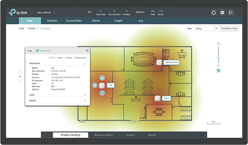The width and height of the screenshot is (248, 145).
Task: Open the Map selector showing Office
Action: click(x=206, y=29)
